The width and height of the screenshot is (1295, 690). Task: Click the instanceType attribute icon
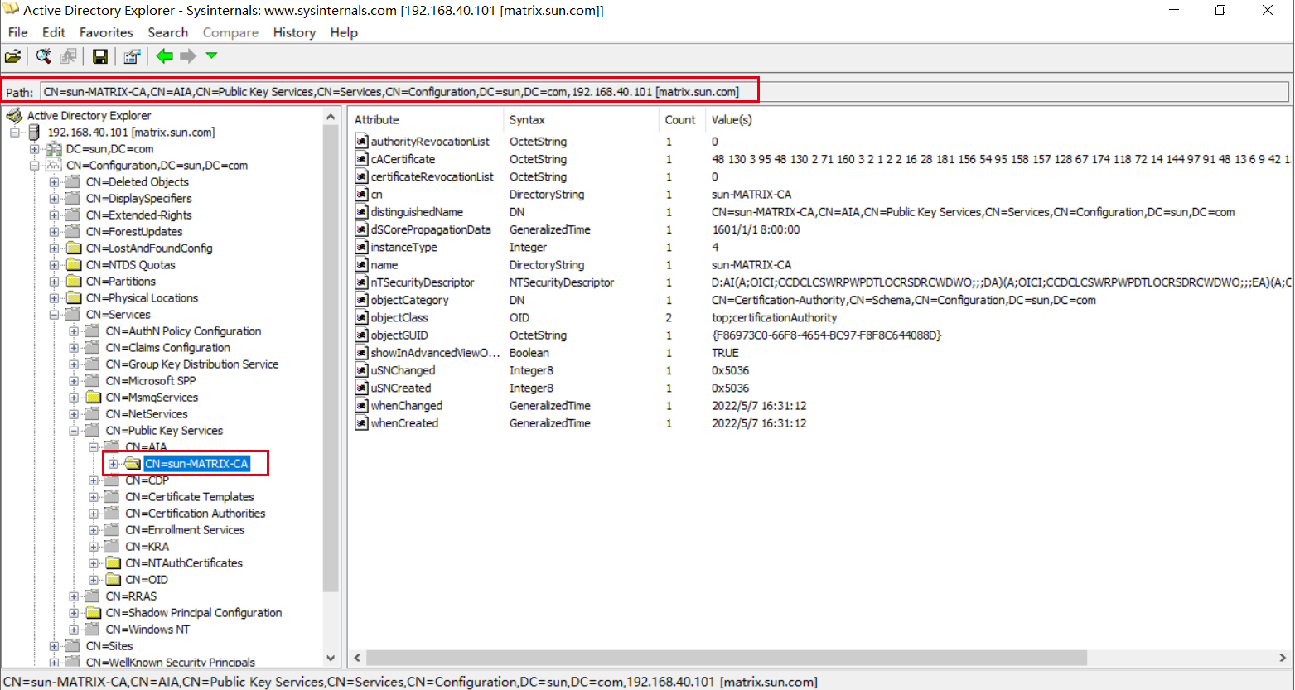pyautogui.click(x=361, y=247)
